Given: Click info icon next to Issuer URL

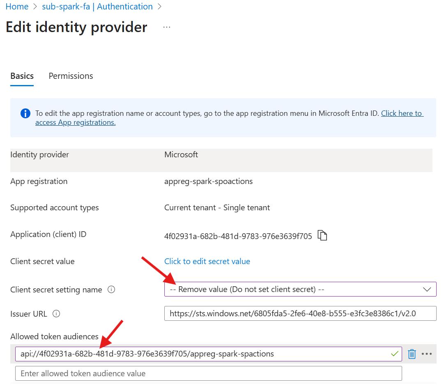Looking at the screenshot, I should tap(57, 314).
